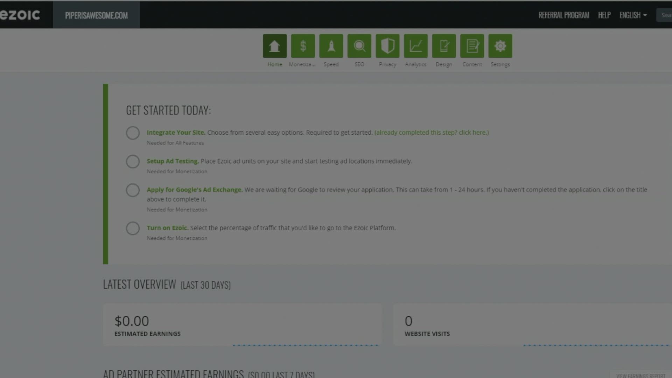Click the search field in header

pyautogui.click(x=665, y=15)
